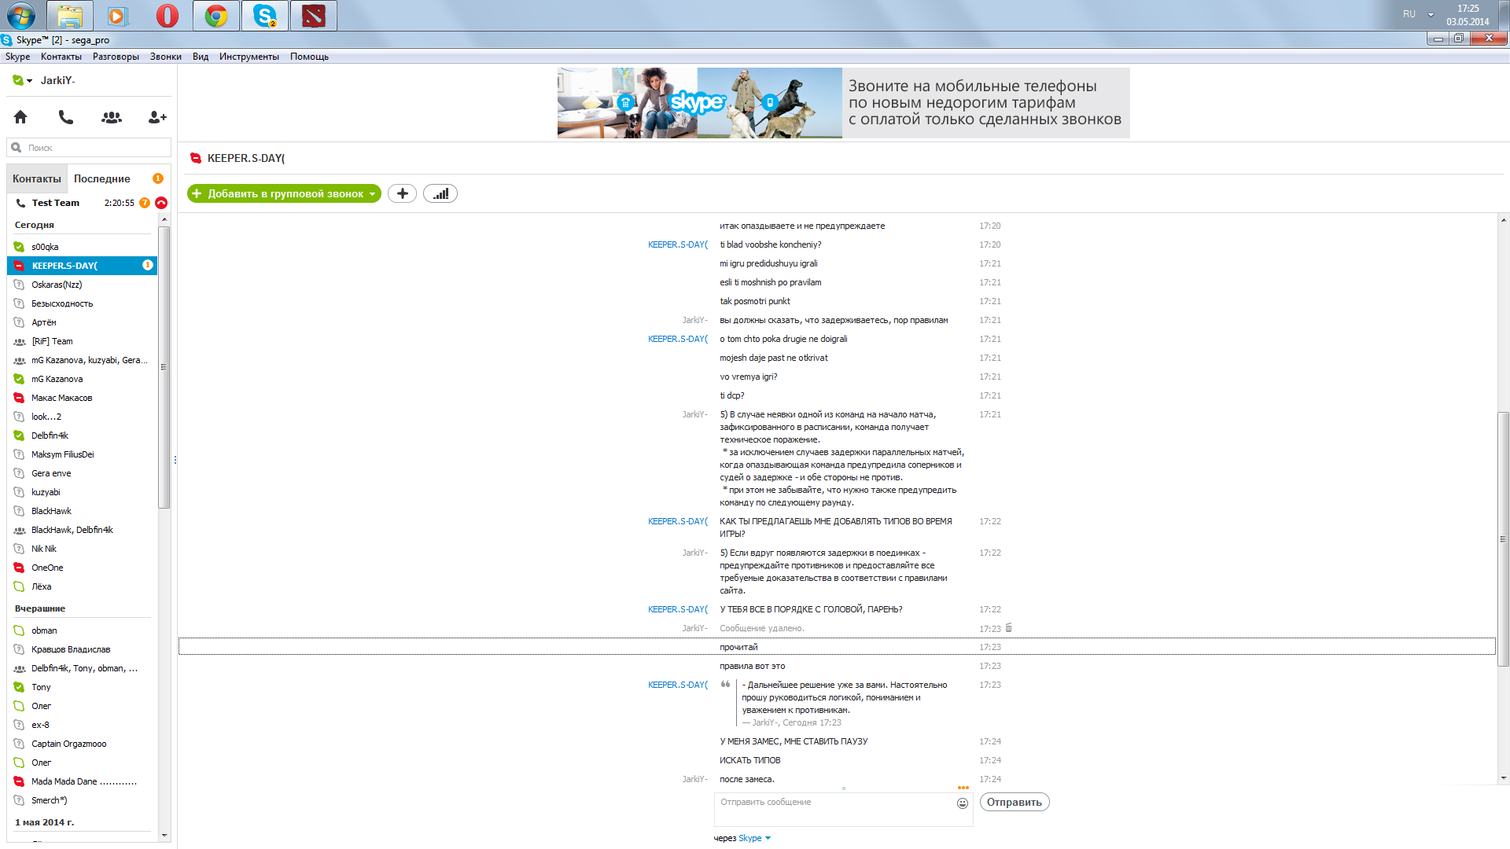This screenshot has height=849, width=1510.
Task: Click the Skype link below message box
Action: (x=749, y=838)
